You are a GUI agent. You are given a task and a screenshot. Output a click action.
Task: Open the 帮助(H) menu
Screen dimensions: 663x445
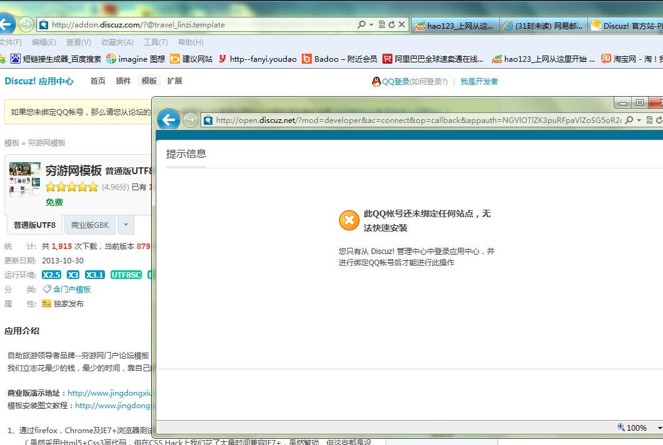(191, 42)
